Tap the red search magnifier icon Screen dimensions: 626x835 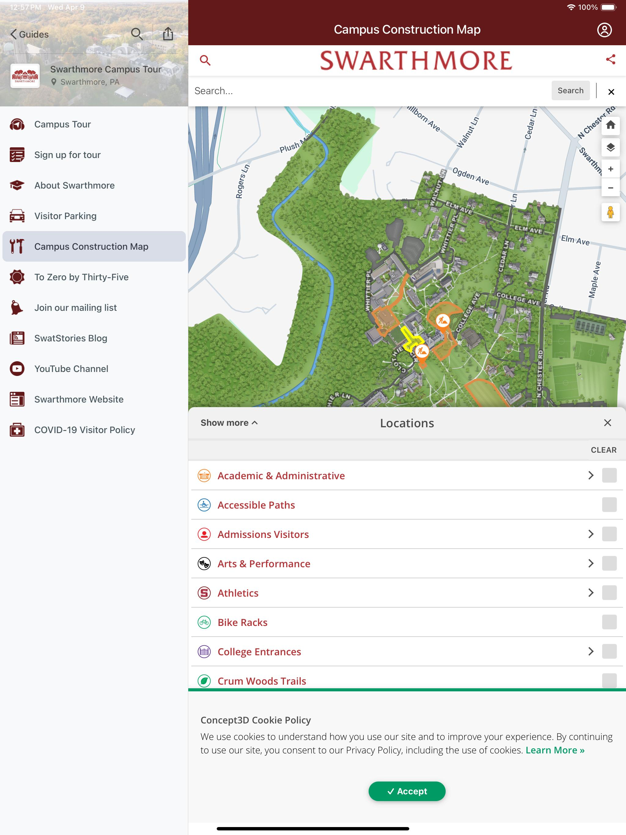click(205, 60)
